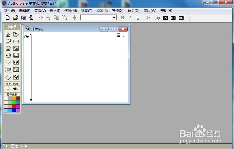Open the text style dropdown arrow
Image resolution: width=234 pixels, height=149 pixels.
114,18
